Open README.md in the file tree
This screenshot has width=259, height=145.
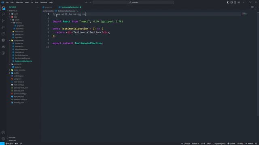(x=19, y=97)
